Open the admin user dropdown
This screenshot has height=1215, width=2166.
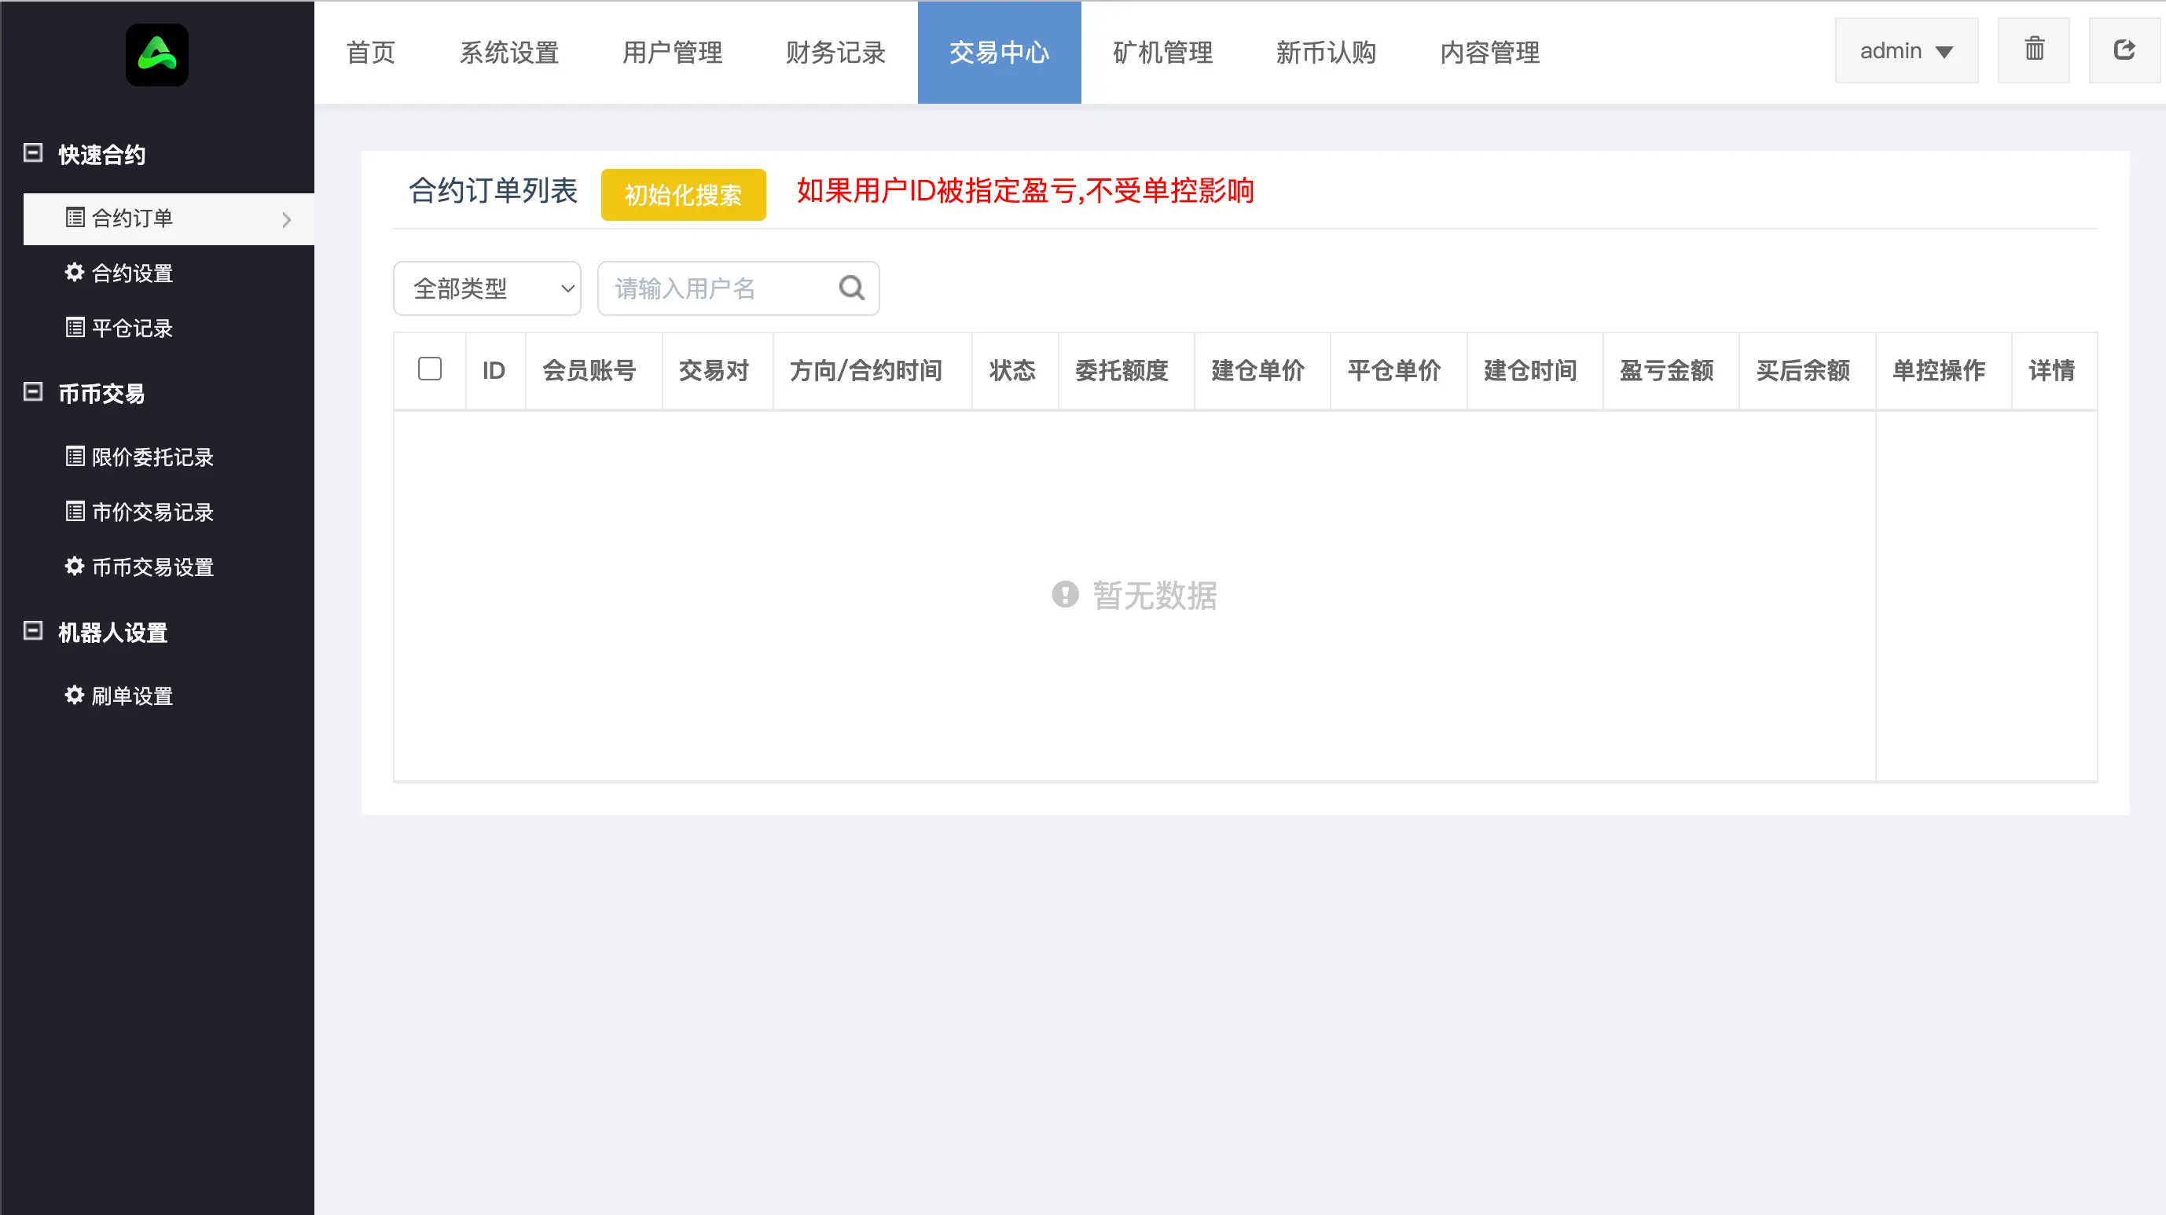click(x=1906, y=50)
